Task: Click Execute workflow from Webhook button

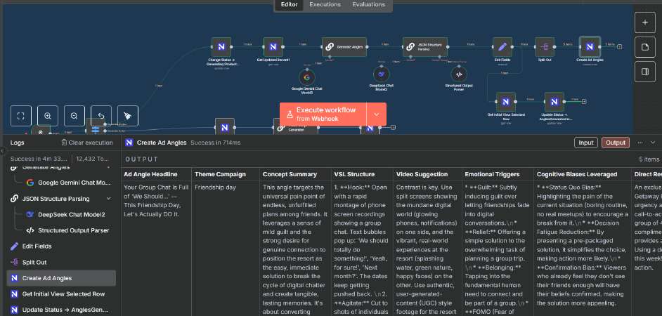Action: click(323, 114)
